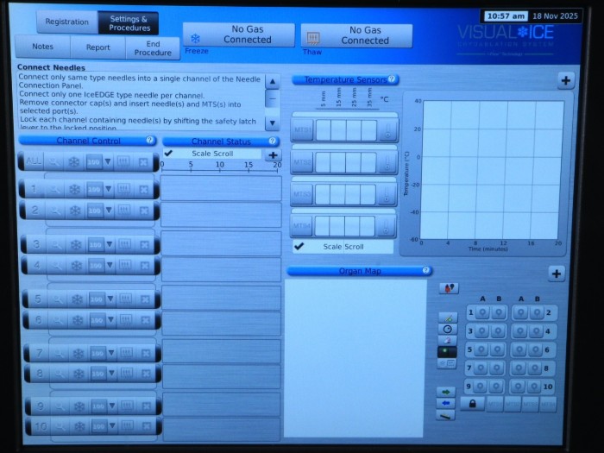This screenshot has width=604, height=453.
Task: Toggle Scale Scroll checkbox under Temperature Sensors
Action: [299, 246]
